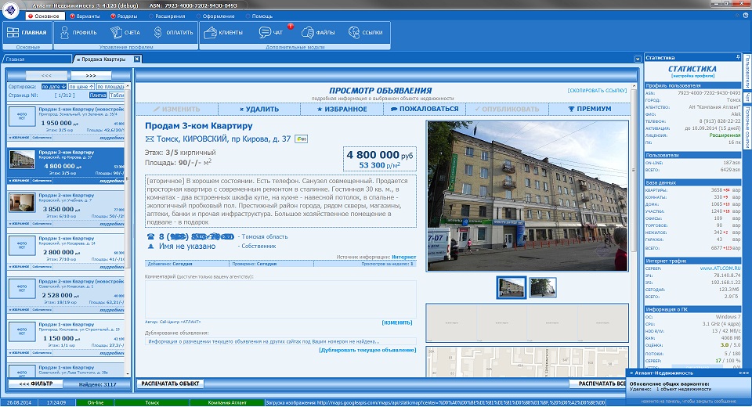Click the фото нет placeholder of 1 950 000 listing
Viewport: 752px width, 407px height.
pos(22,117)
